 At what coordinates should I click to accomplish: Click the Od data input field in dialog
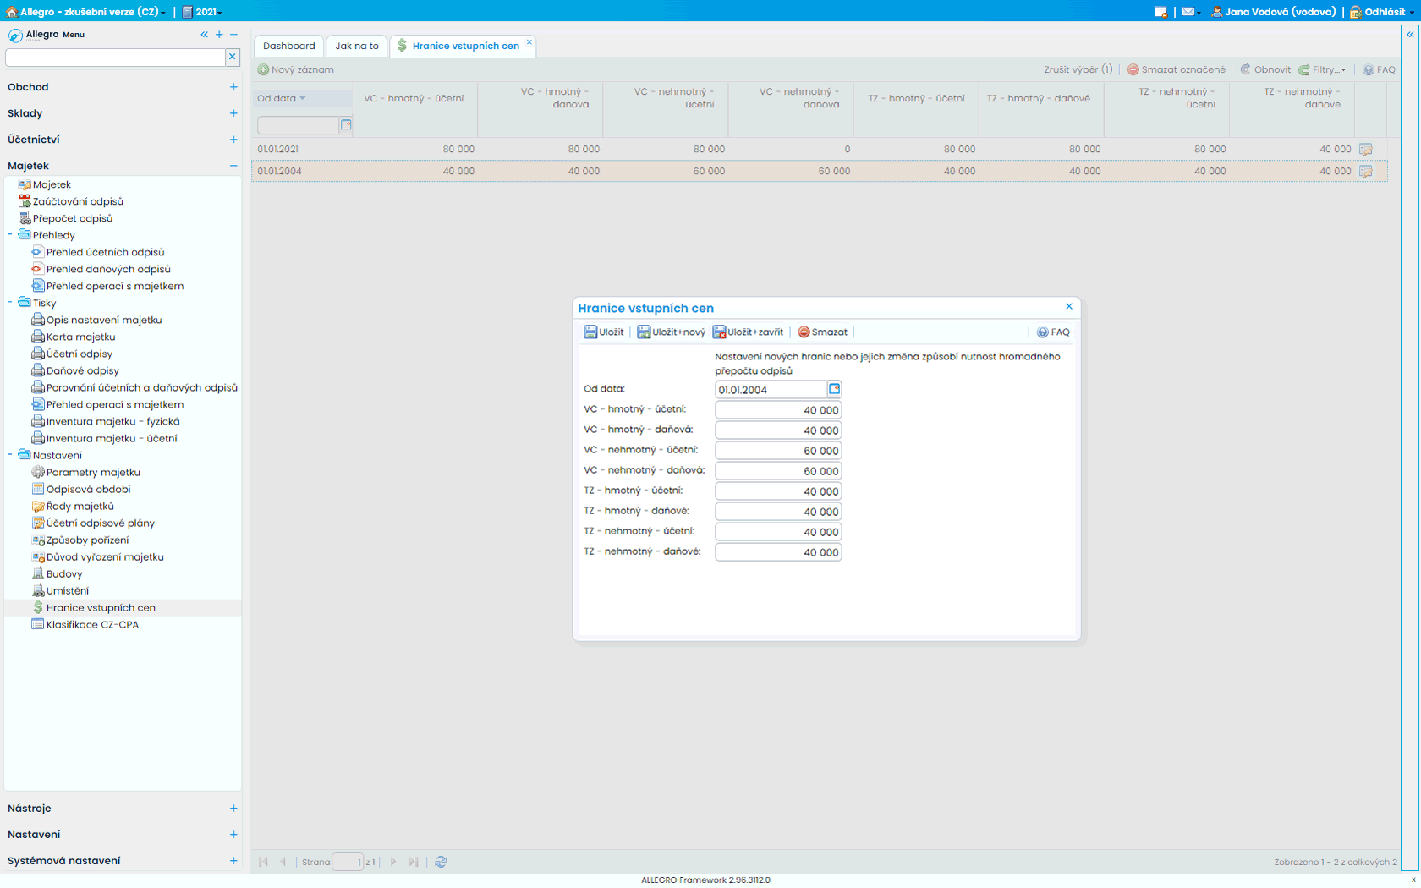[x=771, y=390]
